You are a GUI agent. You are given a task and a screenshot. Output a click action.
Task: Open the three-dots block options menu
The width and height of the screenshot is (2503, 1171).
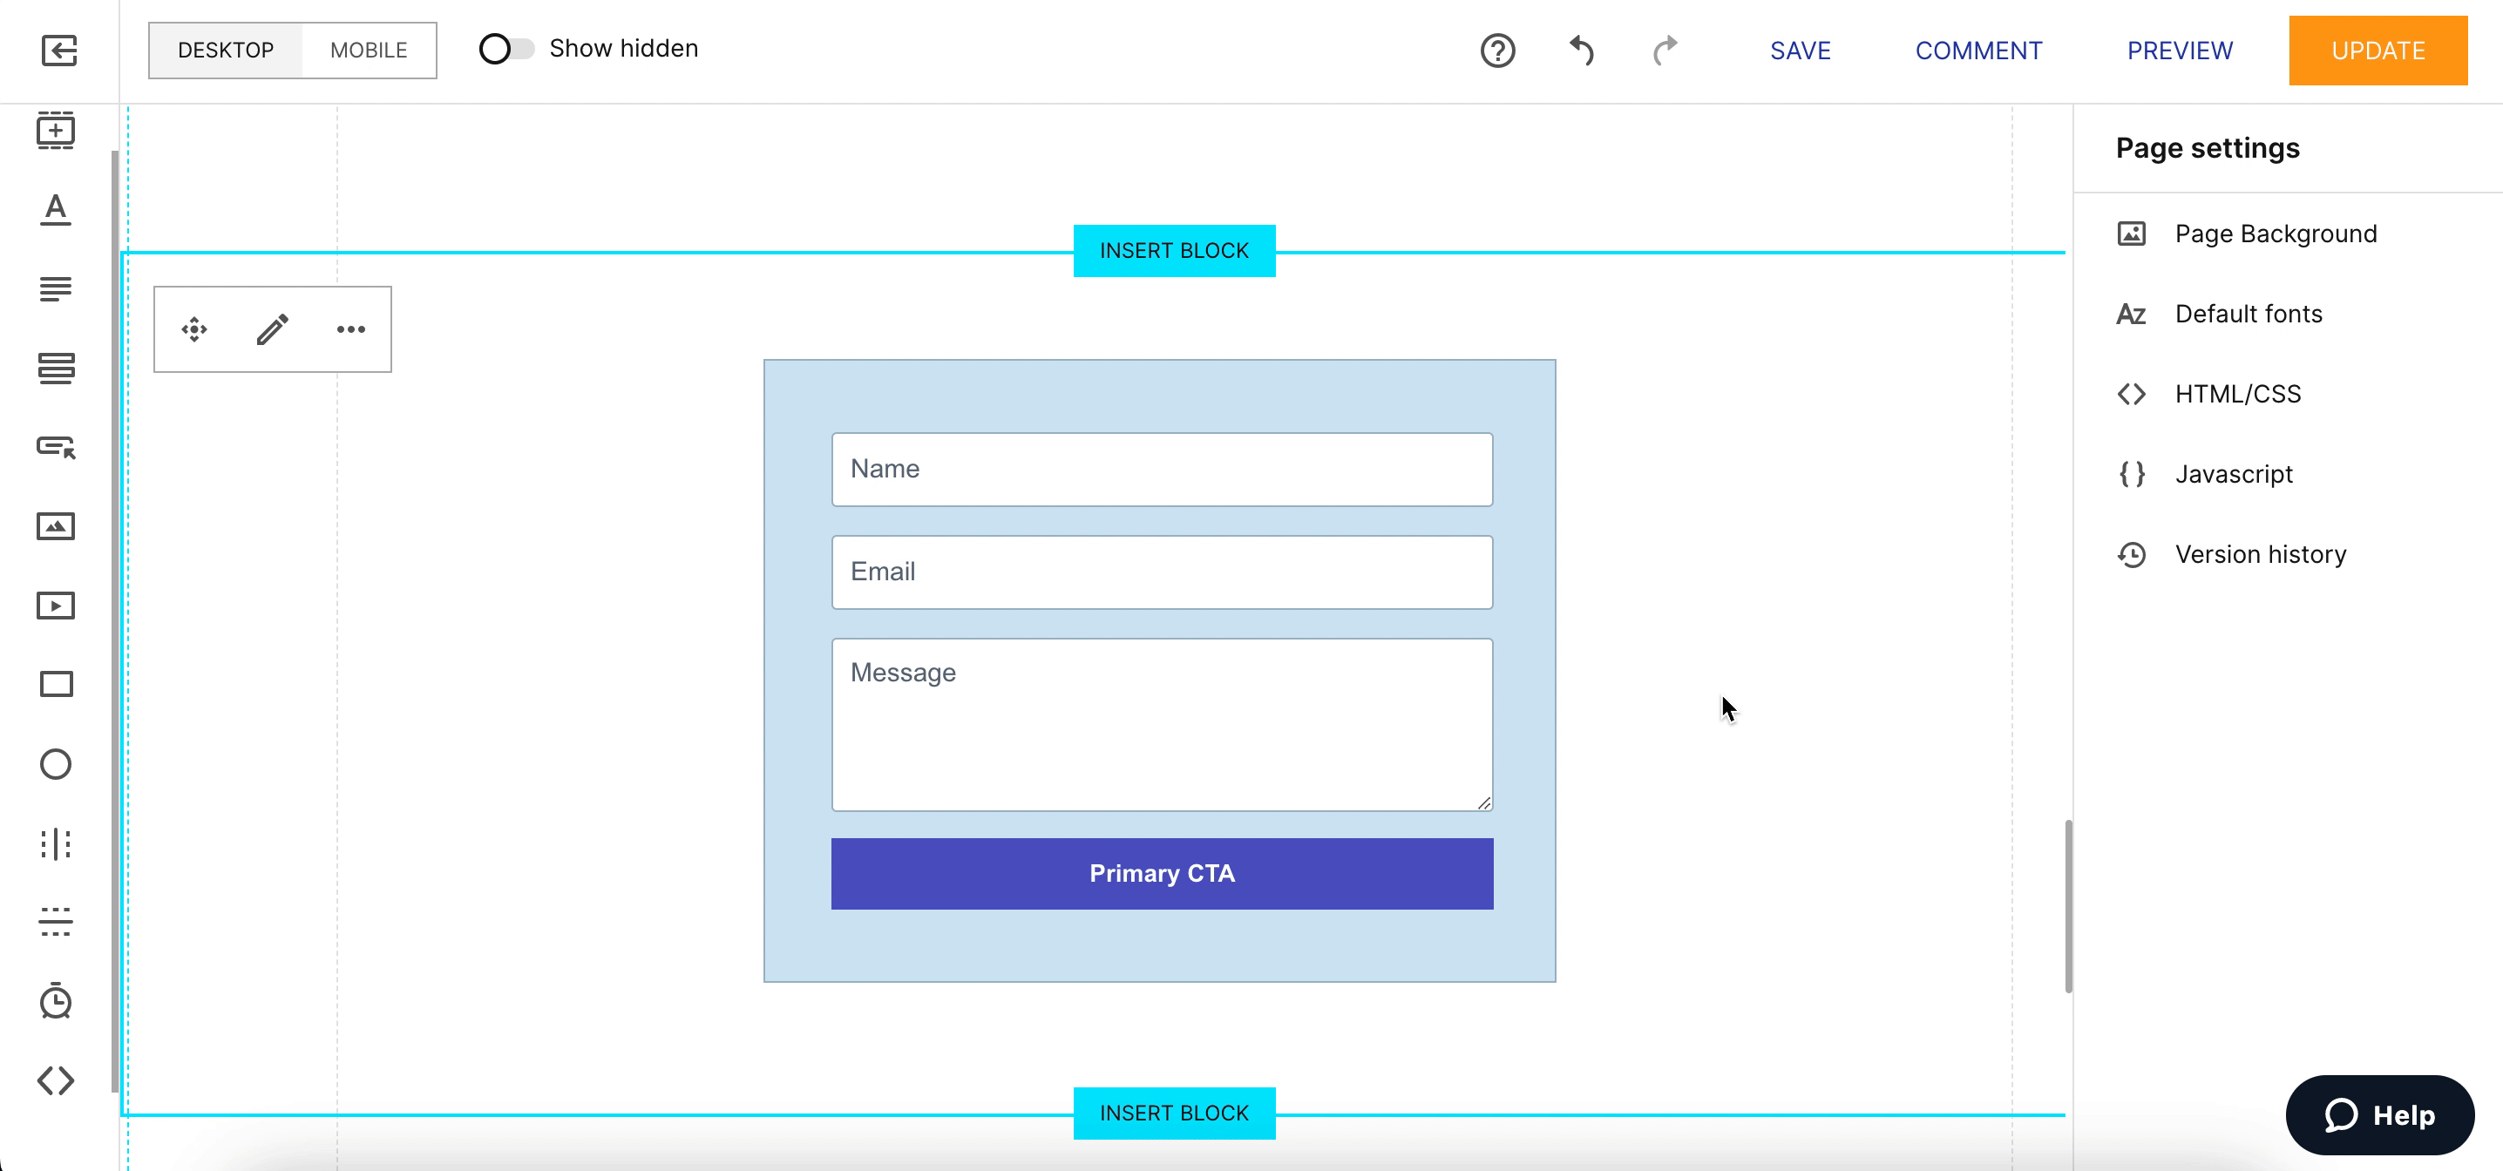click(350, 329)
